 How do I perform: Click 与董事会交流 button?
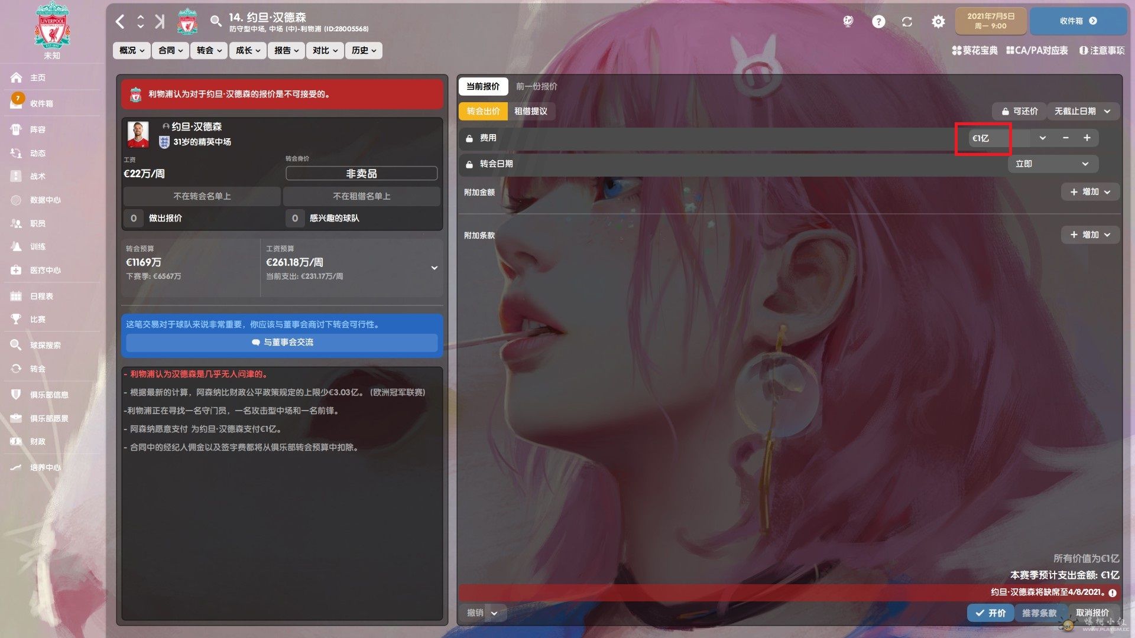pos(282,342)
